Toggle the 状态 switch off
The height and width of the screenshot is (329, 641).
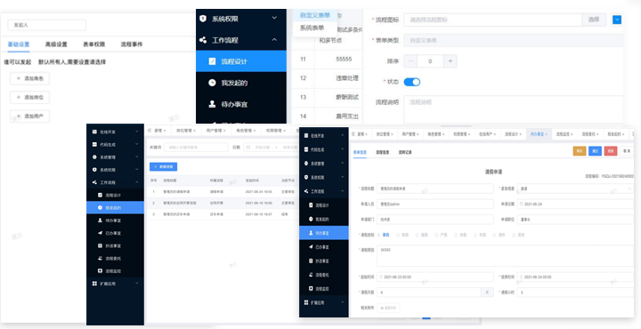[x=411, y=82]
